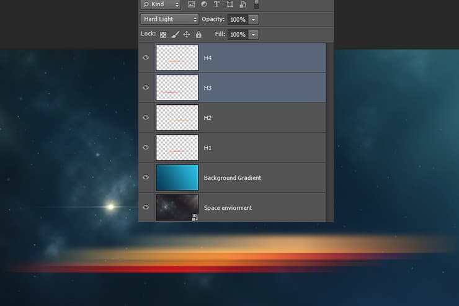Select the Space enviorment layer name

pyautogui.click(x=228, y=208)
